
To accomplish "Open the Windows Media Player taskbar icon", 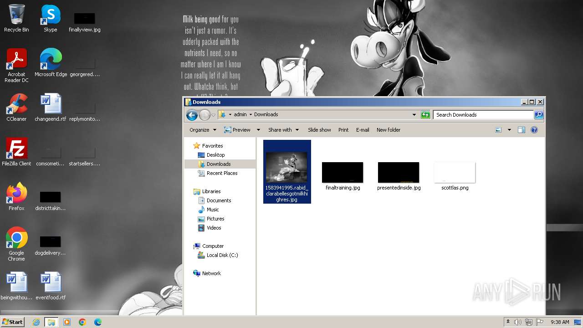I will [67, 322].
